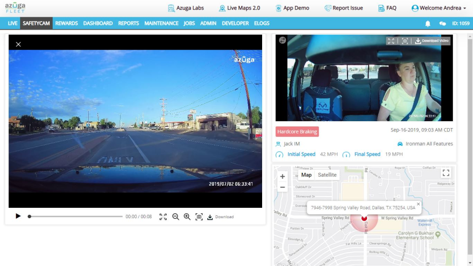Click Report Issue
473x266 pixels.
[343, 8]
